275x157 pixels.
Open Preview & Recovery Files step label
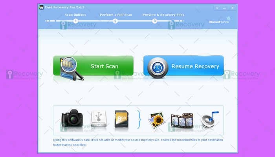pyautogui.click(x=163, y=15)
